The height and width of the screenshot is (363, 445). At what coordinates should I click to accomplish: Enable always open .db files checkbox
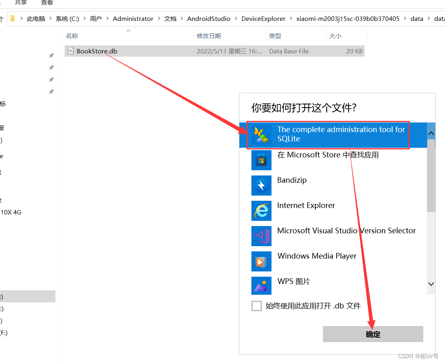click(257, 306)
